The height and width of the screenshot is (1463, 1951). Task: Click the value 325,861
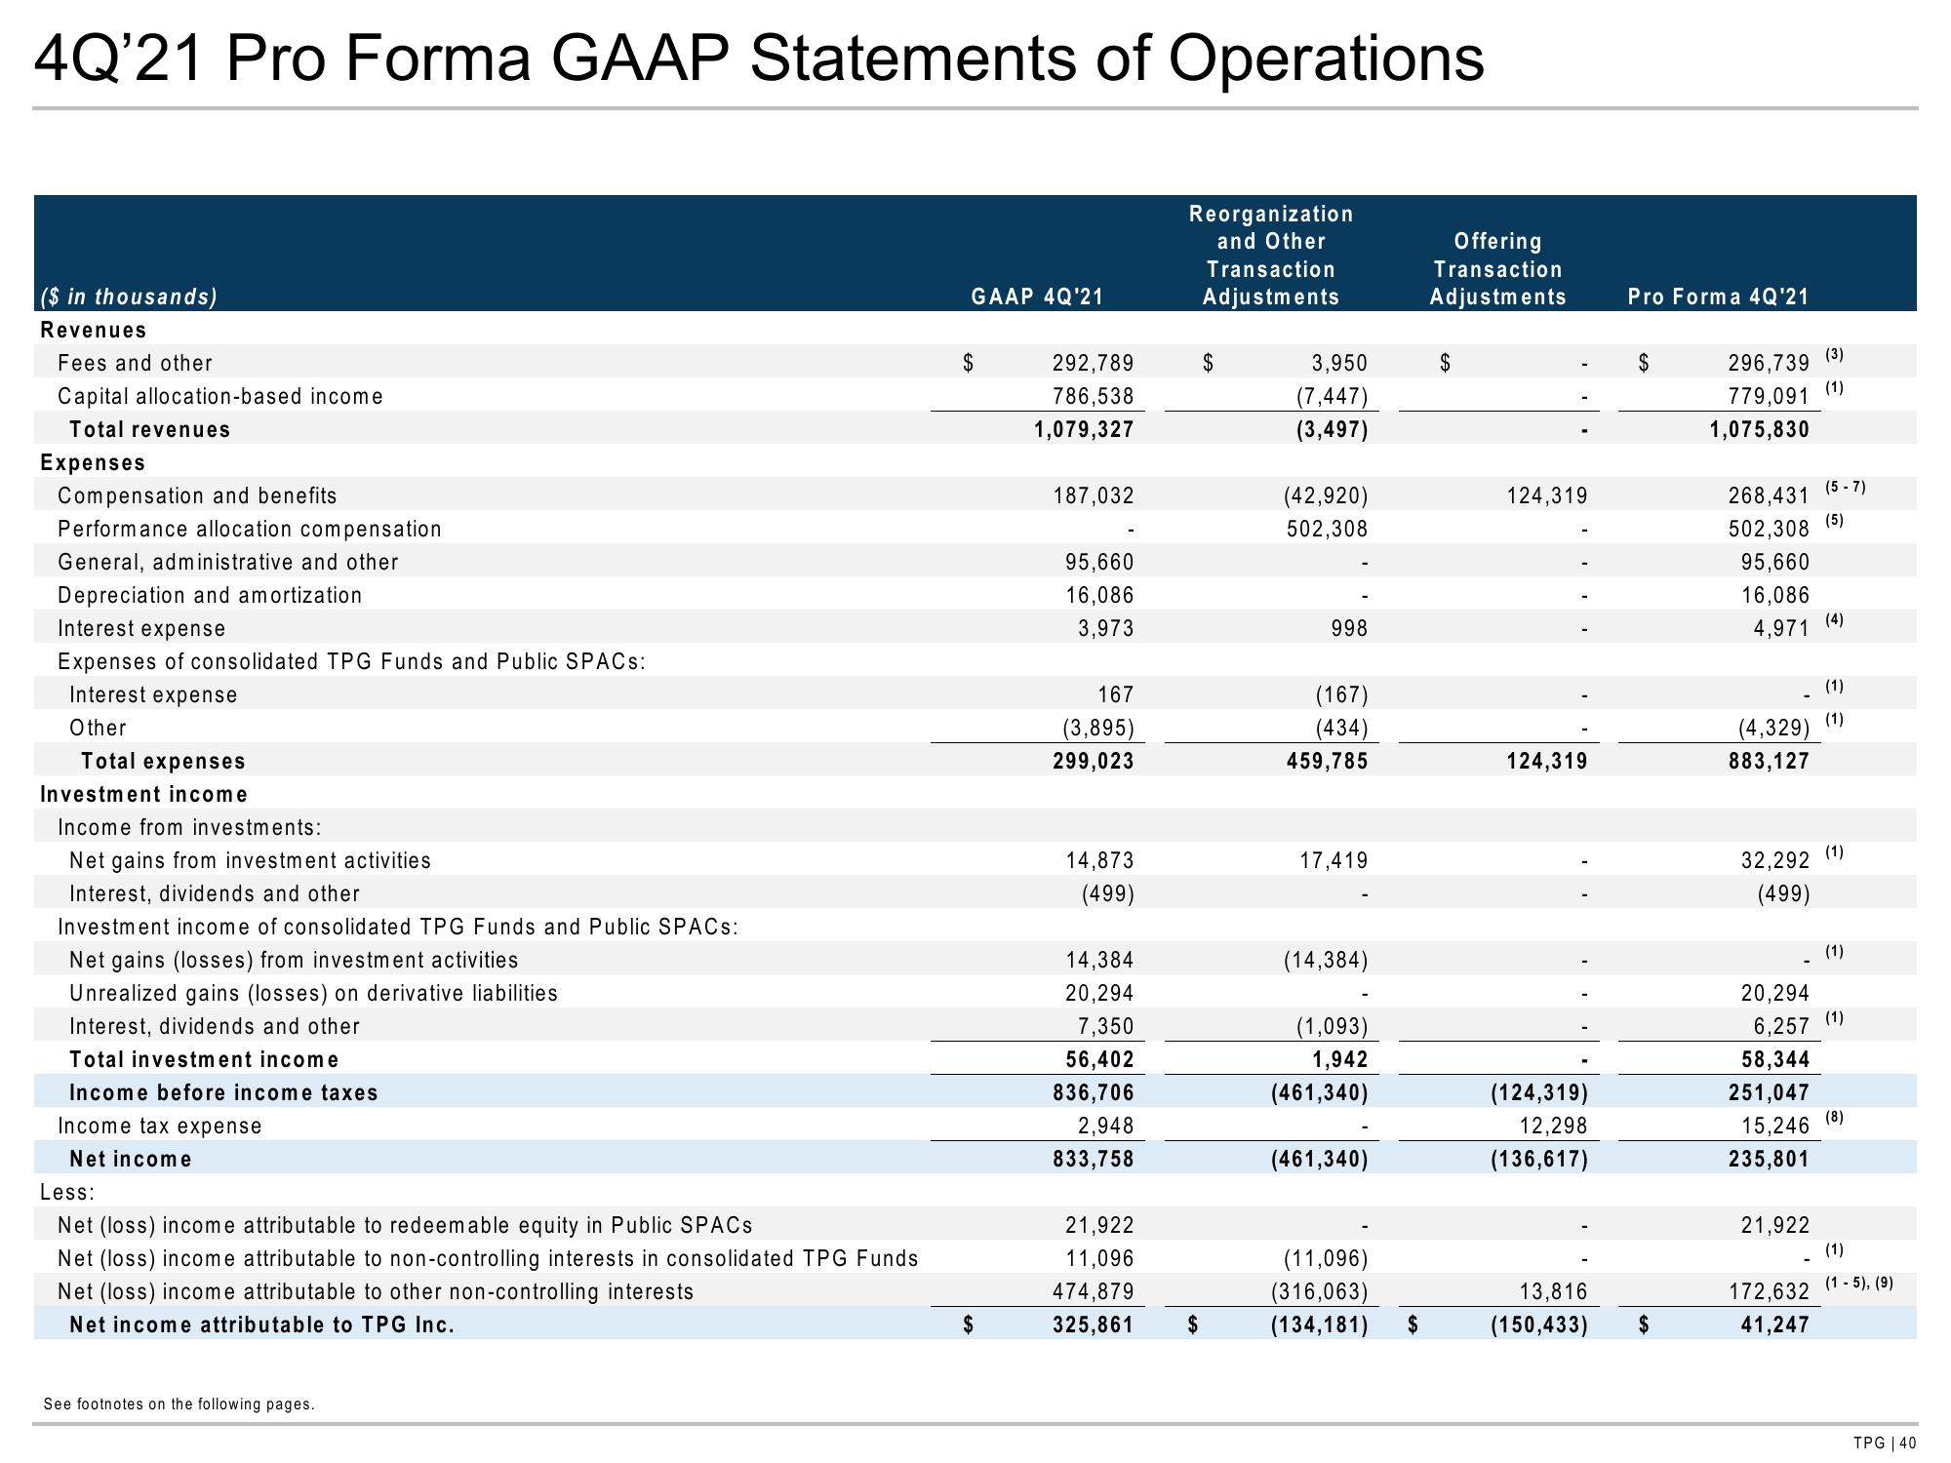click(x=1093, y=1325)
